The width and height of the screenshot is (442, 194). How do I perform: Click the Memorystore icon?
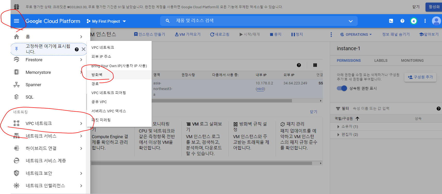click(17, 72)
